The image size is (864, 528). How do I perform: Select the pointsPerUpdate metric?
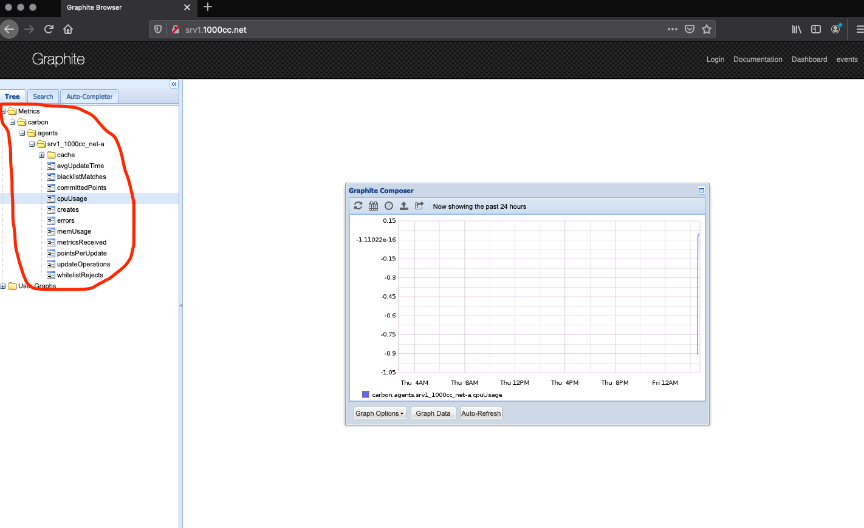coord(82,254)
